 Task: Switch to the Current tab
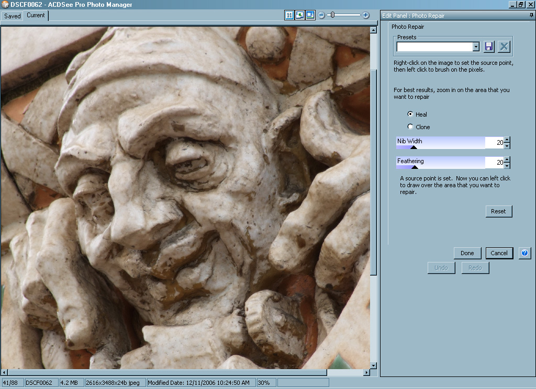coord(36,15)
